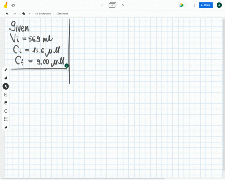Click Set background

tap(43, 14)
